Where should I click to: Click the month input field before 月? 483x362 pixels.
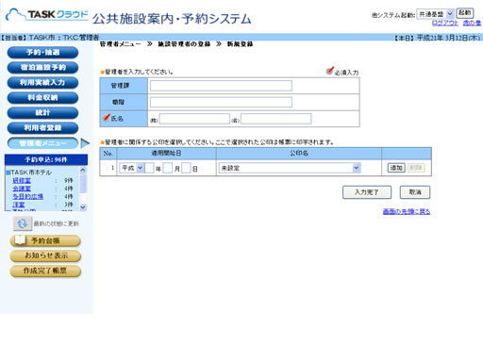(168, 168)
